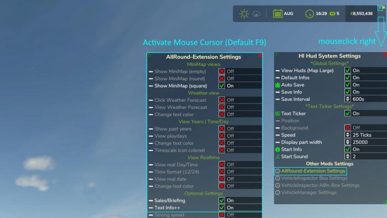
Task: Toggle the Time format (12/24) checkbox
Action: [x=222, y=172]
